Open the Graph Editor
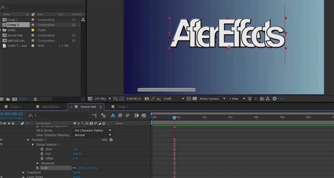Image resolution: width=334 pixels, height=178 pixels. tap(144, 116)
